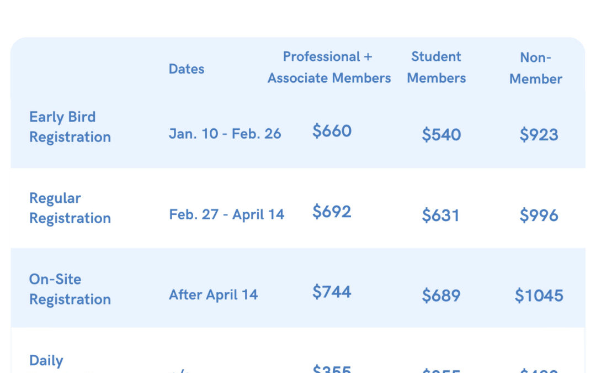Select the $923 non-member Early Bird price
Screen dimensions: 596x373
539,135
